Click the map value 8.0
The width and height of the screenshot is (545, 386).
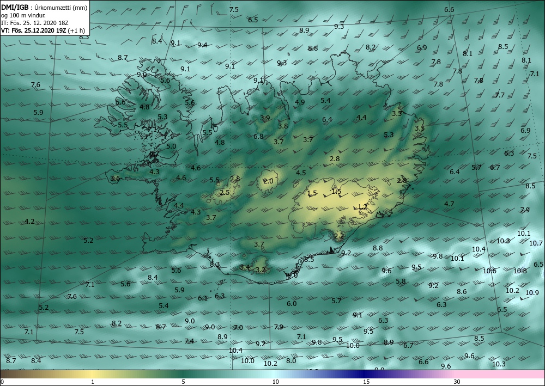(291, 360)
